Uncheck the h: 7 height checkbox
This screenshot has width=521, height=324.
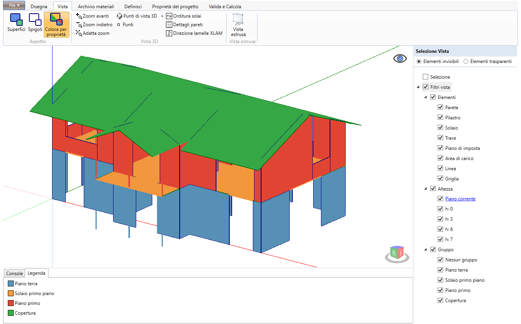coord(440,239)
